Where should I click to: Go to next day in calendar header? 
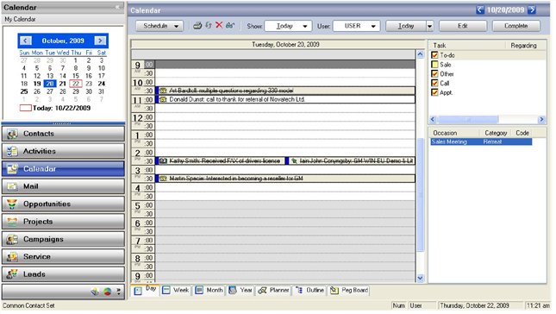tap(532, 10)
